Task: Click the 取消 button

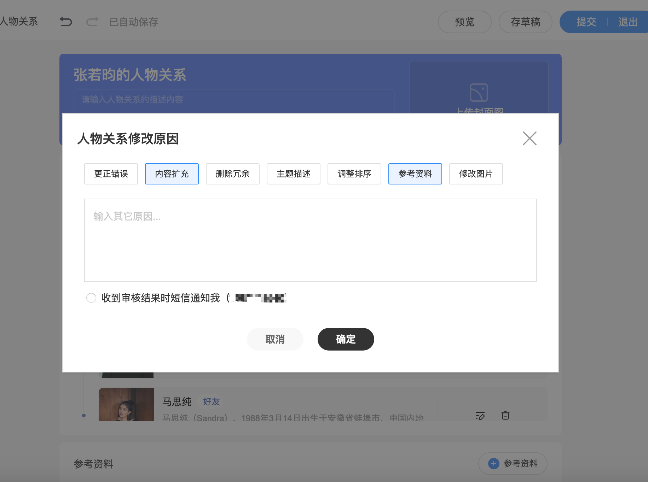Action: (x=275, y=339)
